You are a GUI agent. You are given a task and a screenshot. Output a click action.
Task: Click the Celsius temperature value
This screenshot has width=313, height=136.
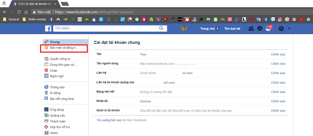[145, 101]
